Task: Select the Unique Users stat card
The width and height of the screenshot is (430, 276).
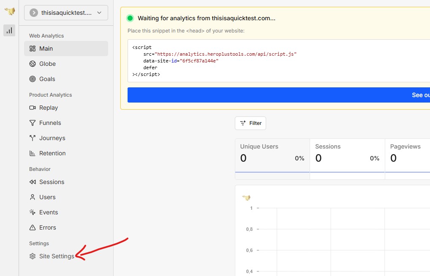Action: [x=272, y=155]
